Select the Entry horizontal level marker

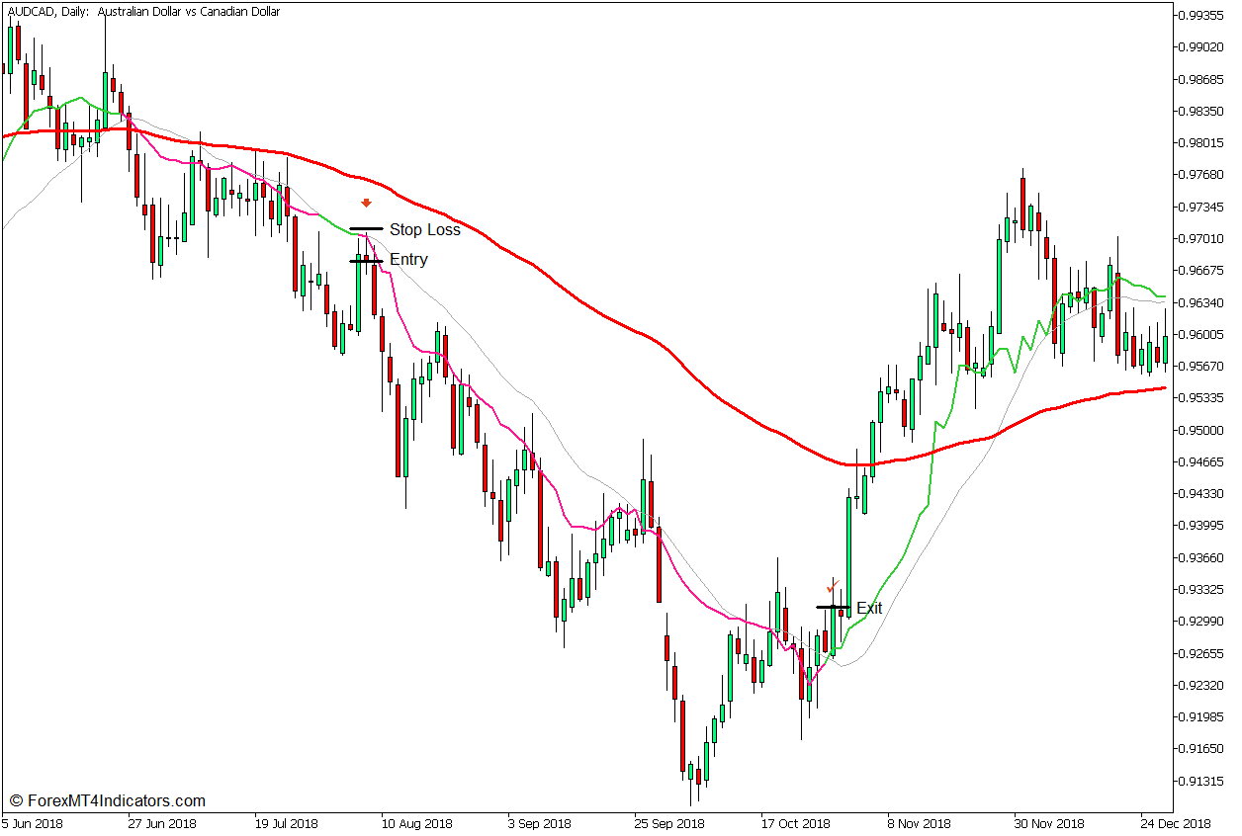tap(365, 259)
